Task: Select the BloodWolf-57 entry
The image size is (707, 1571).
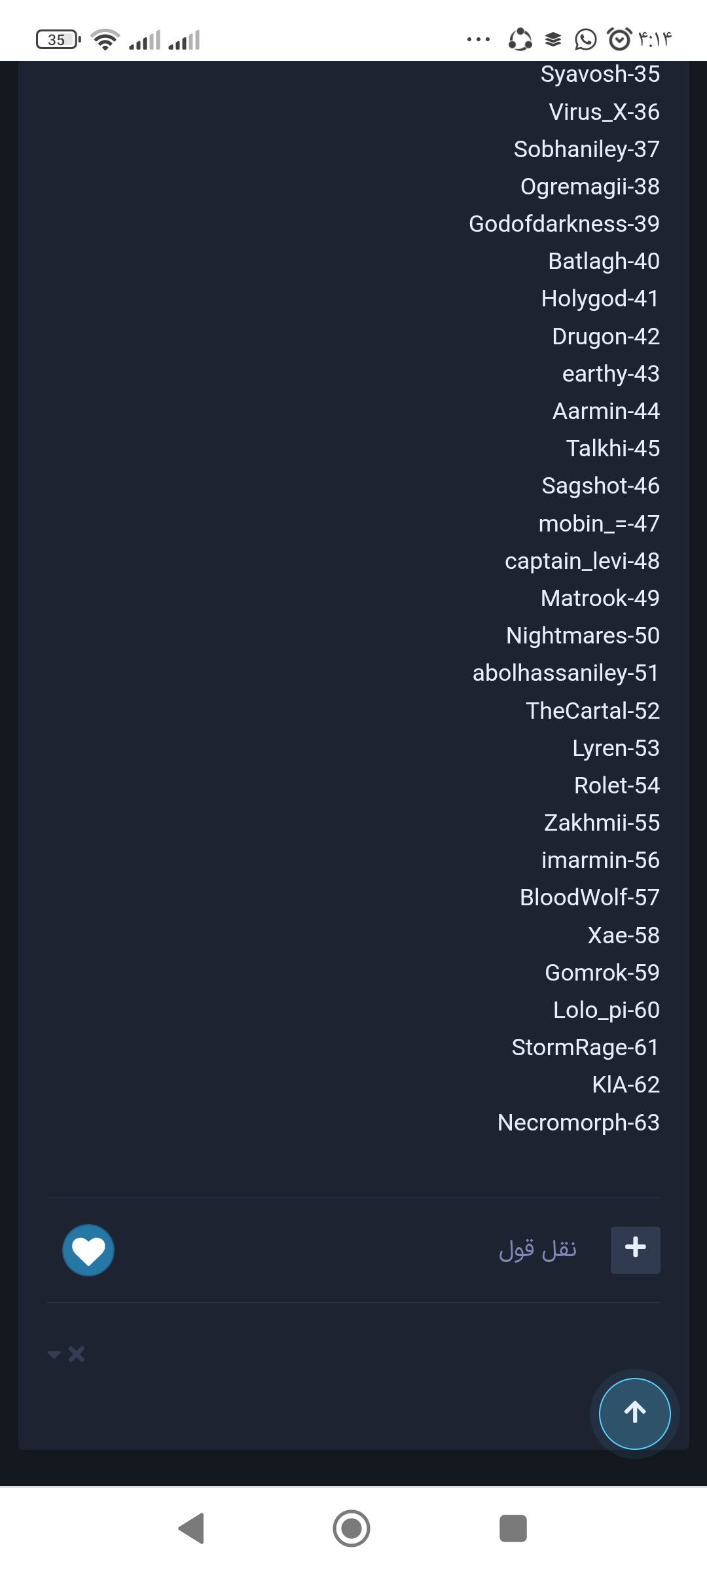Action: point(590,897)
